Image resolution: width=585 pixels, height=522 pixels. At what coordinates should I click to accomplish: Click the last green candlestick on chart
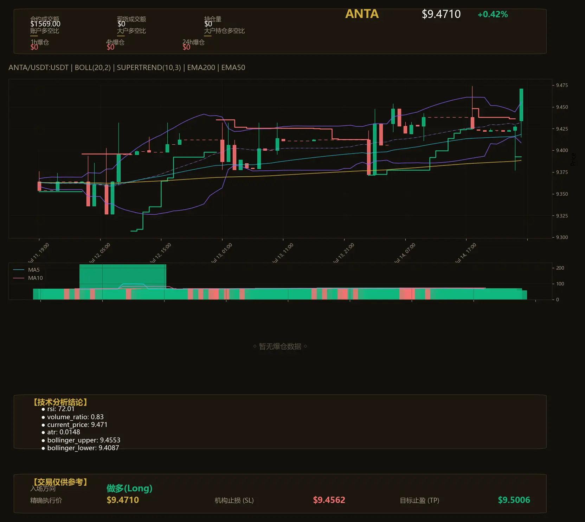coord(521,105)
